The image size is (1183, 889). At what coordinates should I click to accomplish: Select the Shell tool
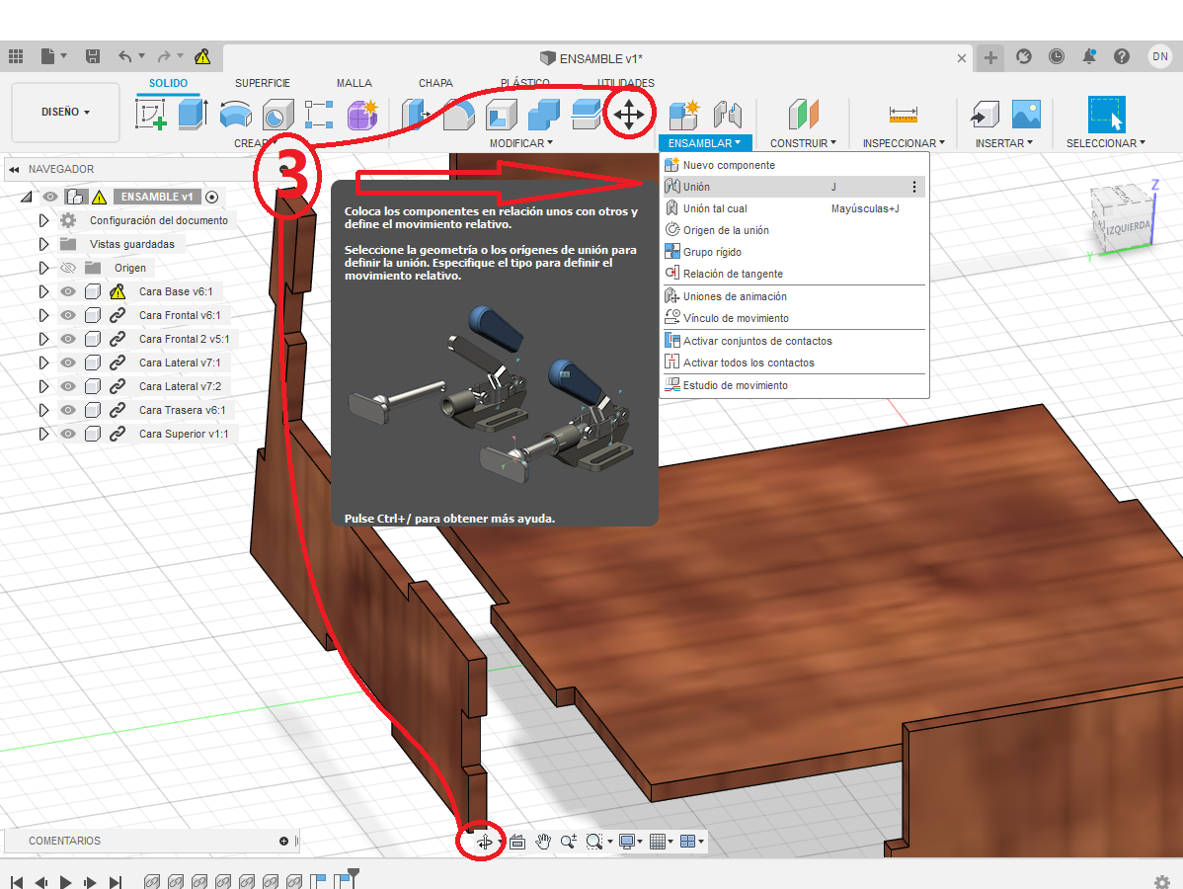click(x=501, y=115)
